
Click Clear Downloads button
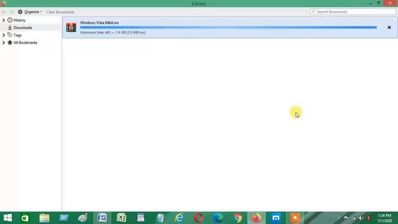click(x=60, y=12)
